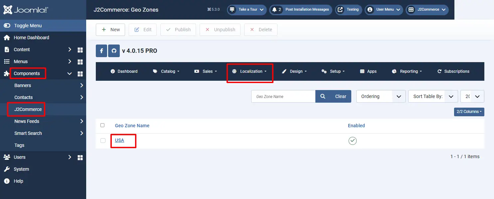Open the User Menu dropdown
The image size is (494, 199).
point(384,10)
